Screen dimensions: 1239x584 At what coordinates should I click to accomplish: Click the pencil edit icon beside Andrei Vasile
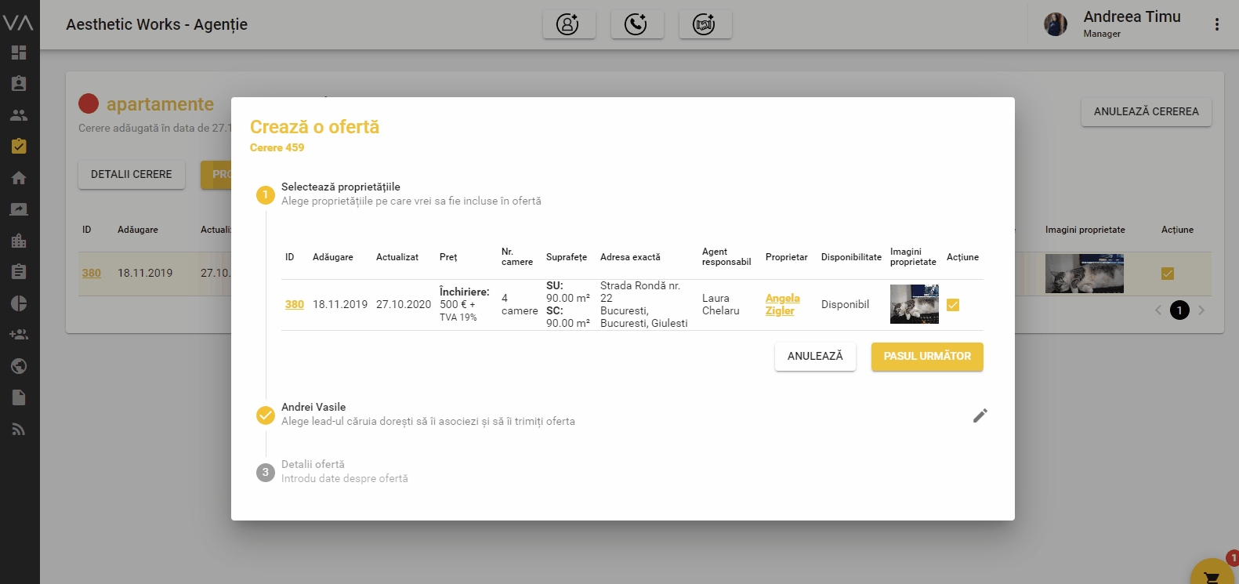[980, 415]
